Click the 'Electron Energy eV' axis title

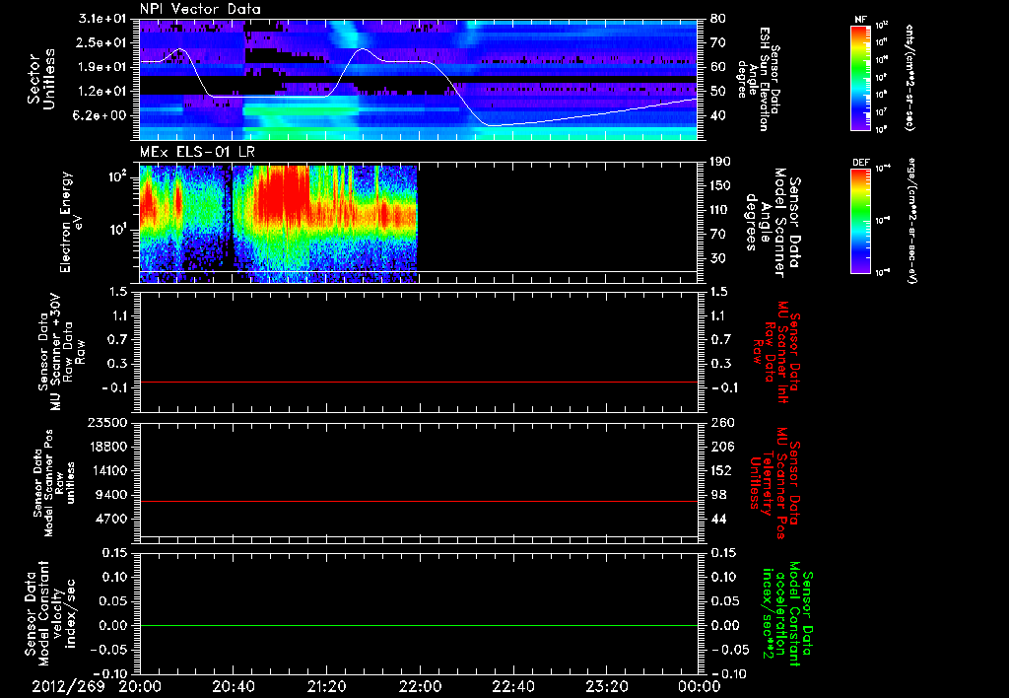point(71,223)
